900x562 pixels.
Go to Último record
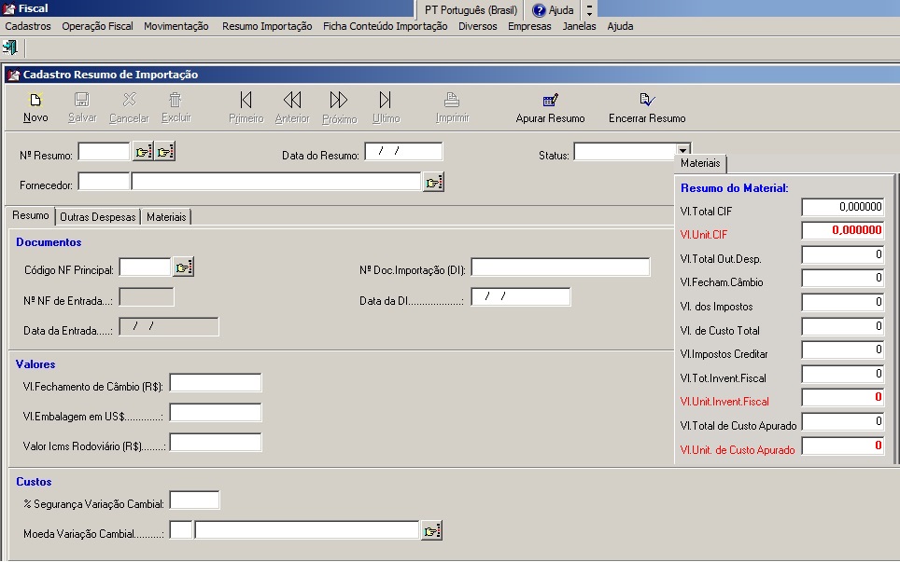(386, 101)
